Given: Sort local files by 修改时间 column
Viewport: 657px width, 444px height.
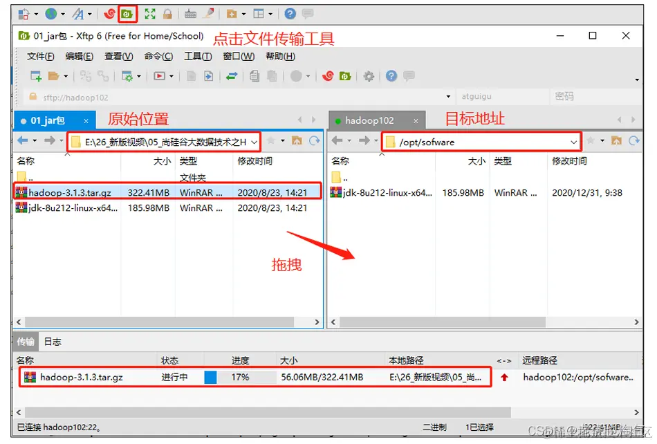Looking at the screenshot, I should [x=255, y=161].
